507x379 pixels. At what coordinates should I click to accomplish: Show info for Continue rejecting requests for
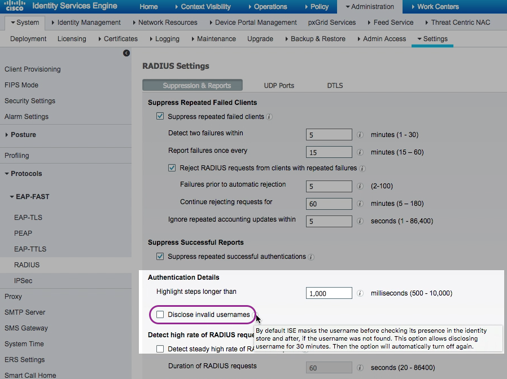pos(360,204)
